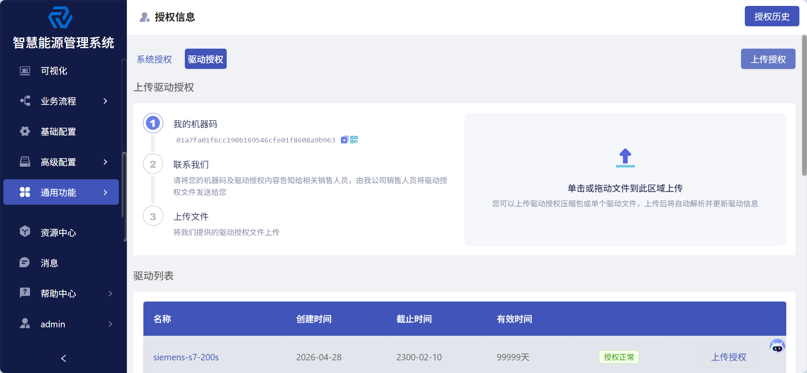
Task: Show machine code QR code icon
Action: (354, 140)
